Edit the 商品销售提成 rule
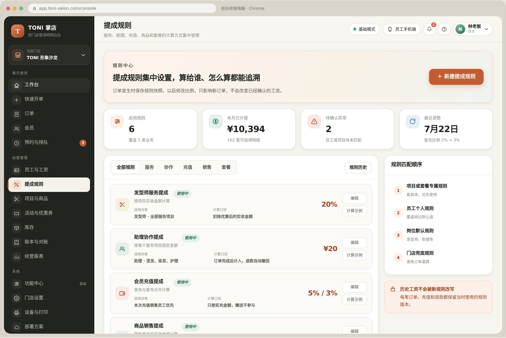The width and height of the screenshot is (506, 338). 354,330
